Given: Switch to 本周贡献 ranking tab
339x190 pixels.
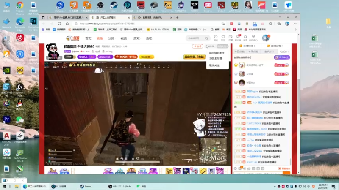Looking at the screenshot, I should click(253, 52).
